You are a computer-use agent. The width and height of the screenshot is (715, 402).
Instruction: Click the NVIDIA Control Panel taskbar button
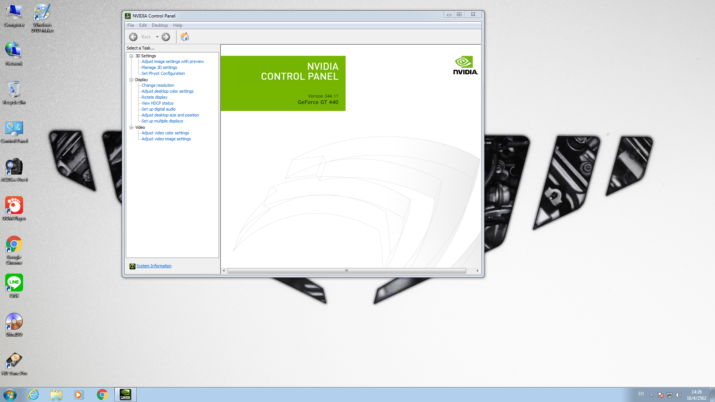(x=125, y=395)
